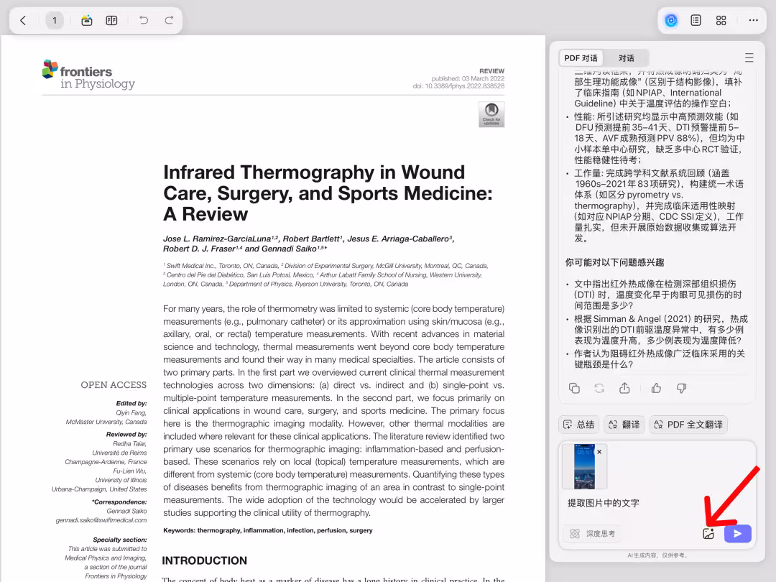Undo the last action
Viewport: 776px width, 582px height.
click(x=144, y=20)
